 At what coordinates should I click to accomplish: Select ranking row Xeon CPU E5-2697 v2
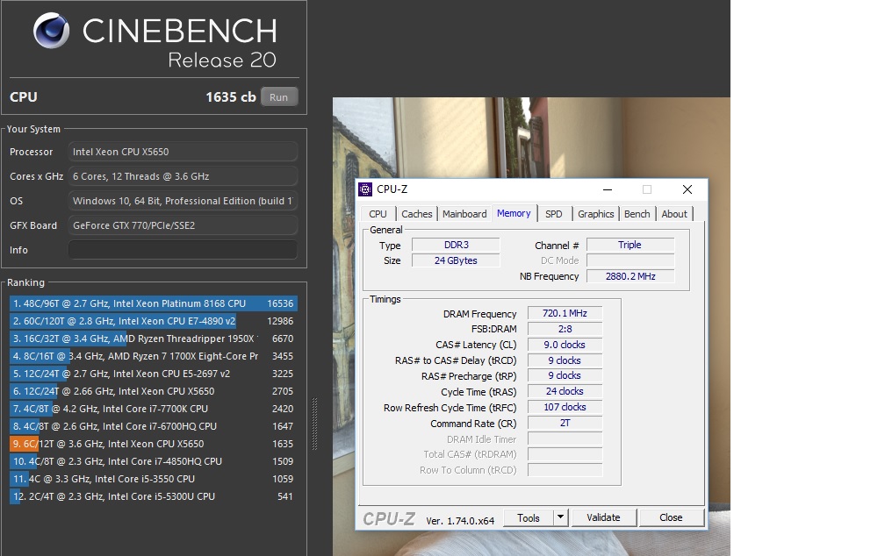click(x=154, y=374)
